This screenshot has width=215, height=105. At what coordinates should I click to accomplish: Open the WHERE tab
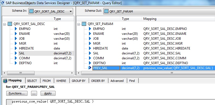[61, 81]
